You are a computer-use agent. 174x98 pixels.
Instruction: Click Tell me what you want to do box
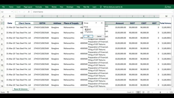[113, 7]
